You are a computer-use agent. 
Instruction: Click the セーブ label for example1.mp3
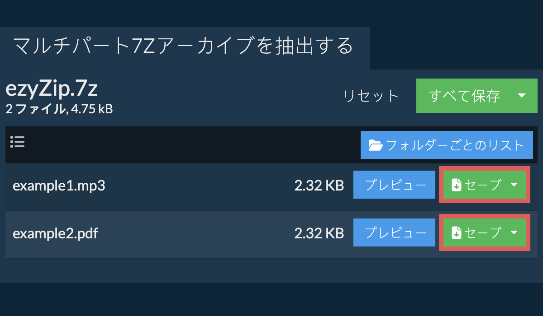[483, 185]
